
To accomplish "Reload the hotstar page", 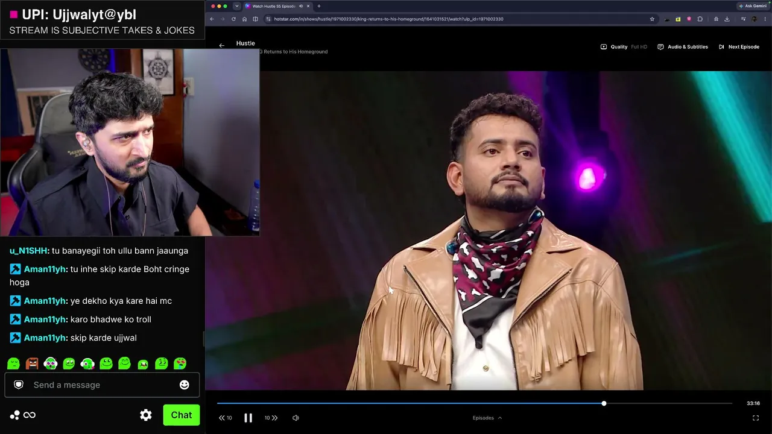I will click(233, 19).
